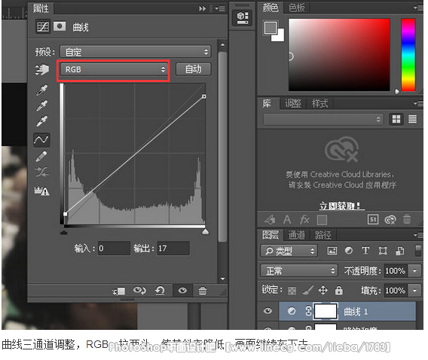Screen dimensions: 428x360
Task: Switch to the layer mask icon in Properties
Action: point(60,26)
